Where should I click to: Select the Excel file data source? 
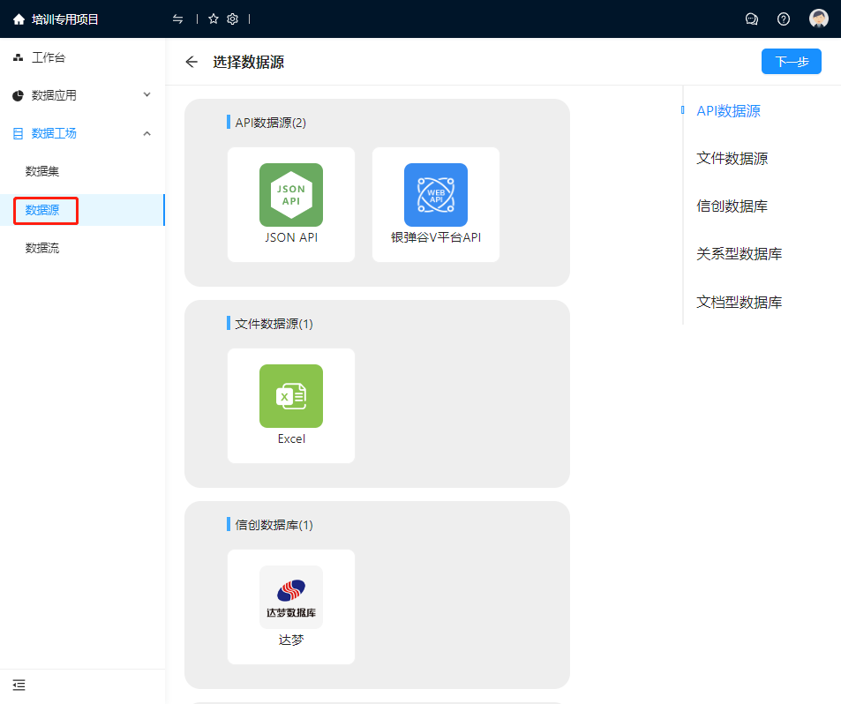(x=291, y=396)
